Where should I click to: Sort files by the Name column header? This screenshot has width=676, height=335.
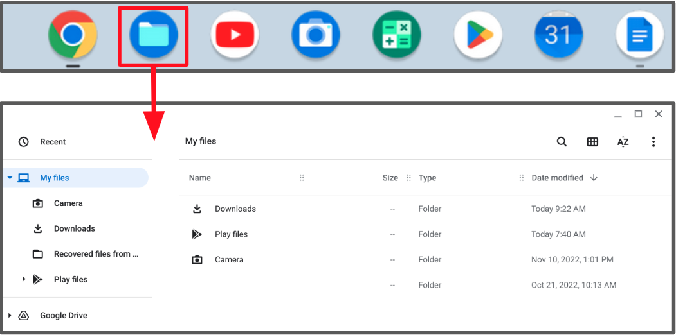200,178
